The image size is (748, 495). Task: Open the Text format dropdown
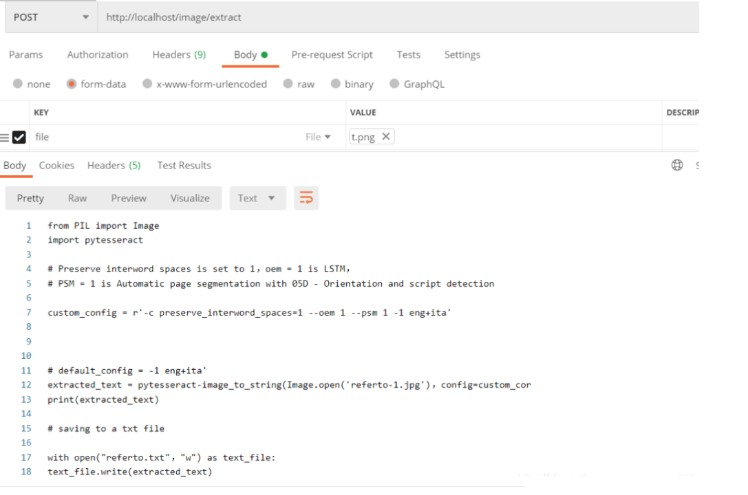257,198
